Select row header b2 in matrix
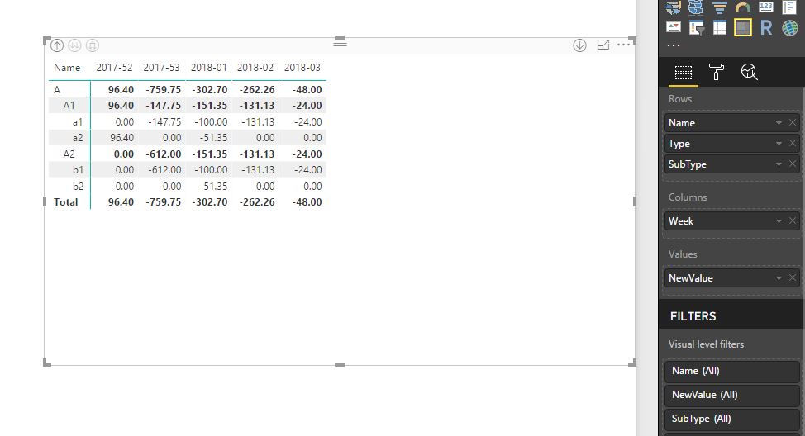805x436 pixels. pos(78,186)
